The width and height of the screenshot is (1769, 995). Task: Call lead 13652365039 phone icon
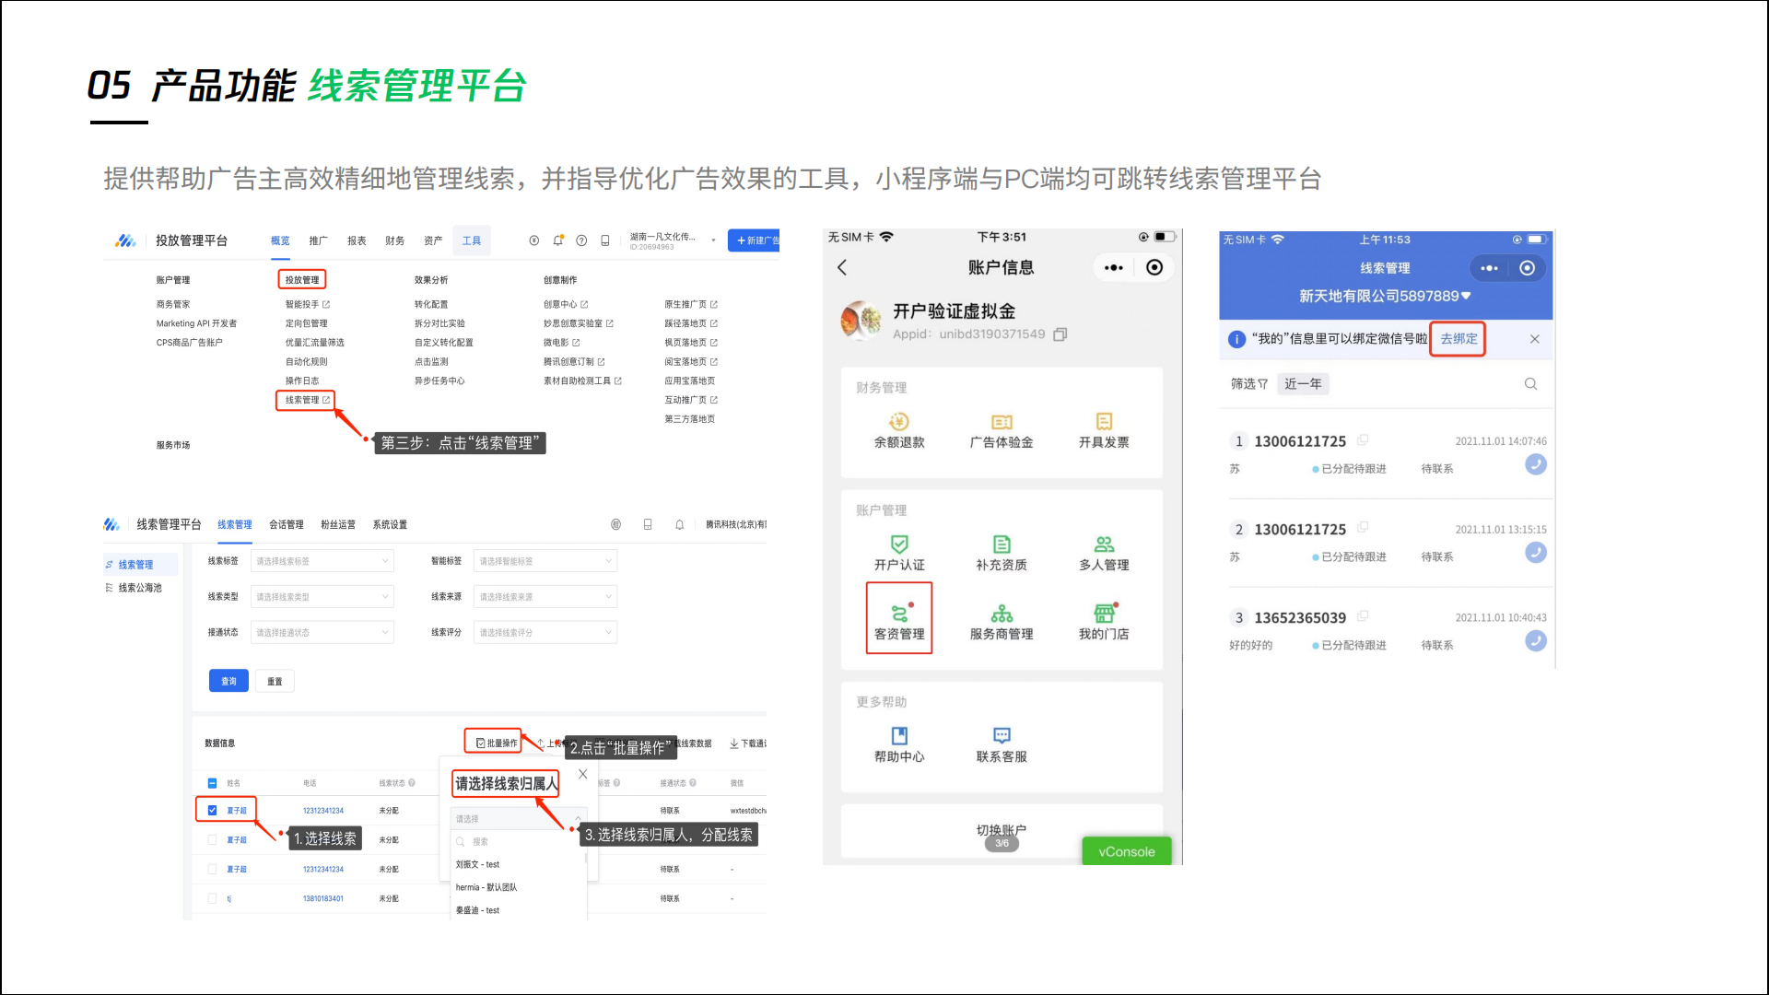[x=1536, y=641]
